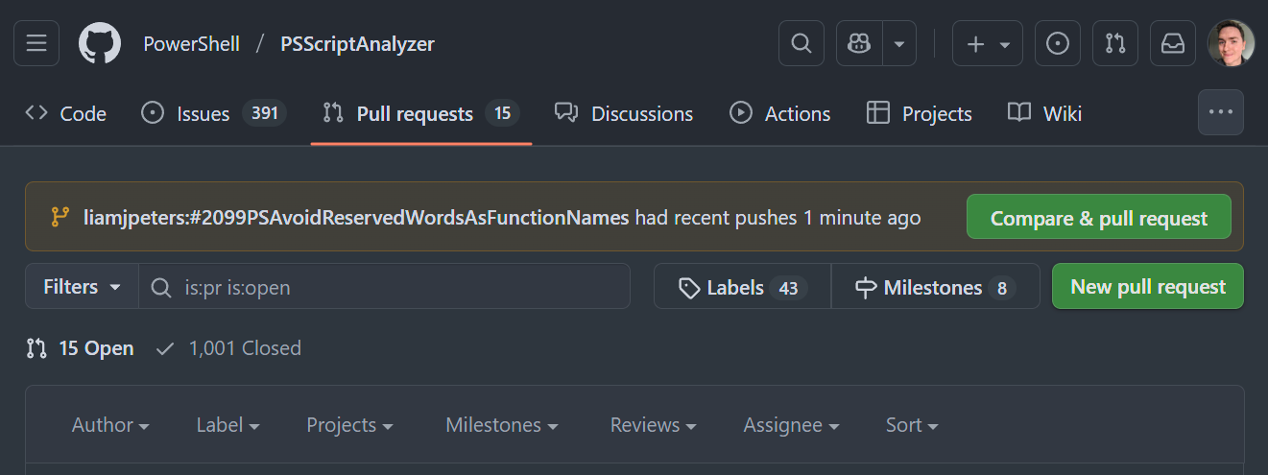The width and height of the screenshot is (1268, 475).
Task: Open the Actions tab
Action: [779, 113]
